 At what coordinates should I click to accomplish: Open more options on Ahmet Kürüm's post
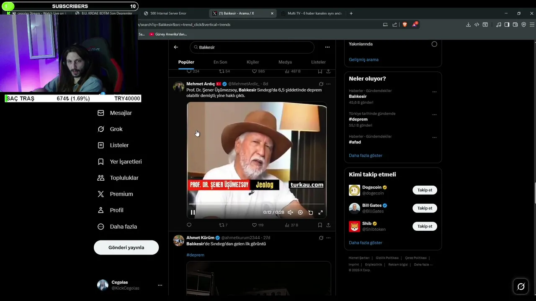pyautogui.click(x=328, y=238)
